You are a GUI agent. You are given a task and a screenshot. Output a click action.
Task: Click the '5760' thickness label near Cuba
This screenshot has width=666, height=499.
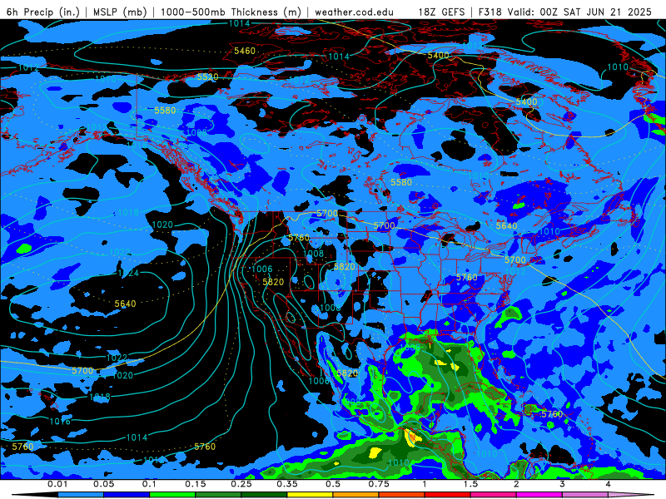(x=552, y=414)
